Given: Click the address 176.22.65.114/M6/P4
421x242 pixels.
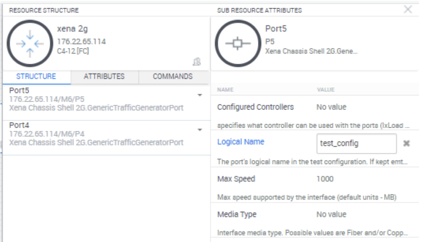Looking at the screenshot, I should (x=47, y=134).
